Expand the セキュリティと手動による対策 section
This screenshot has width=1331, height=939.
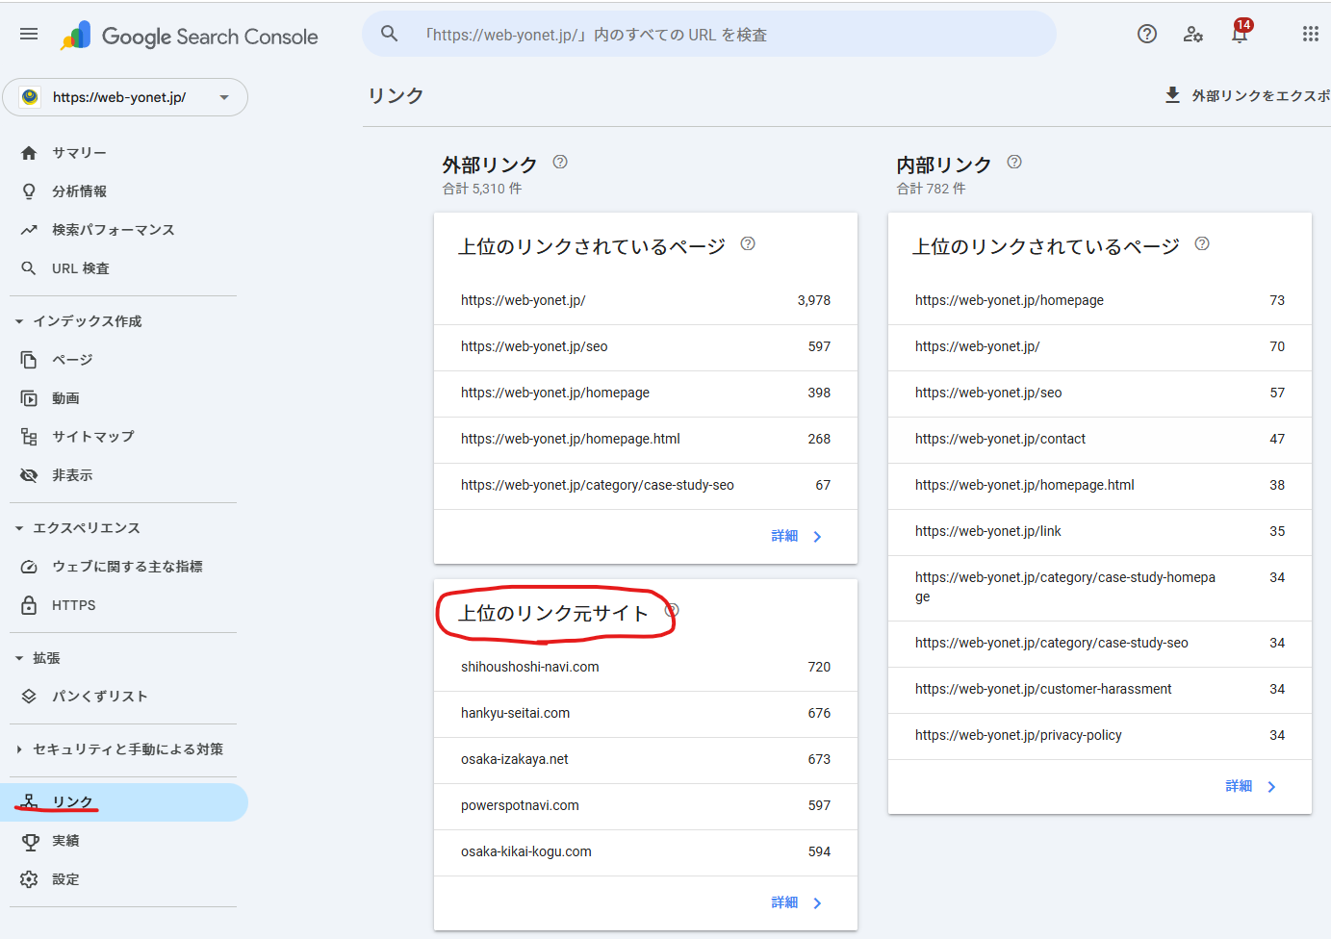[19, 749]
